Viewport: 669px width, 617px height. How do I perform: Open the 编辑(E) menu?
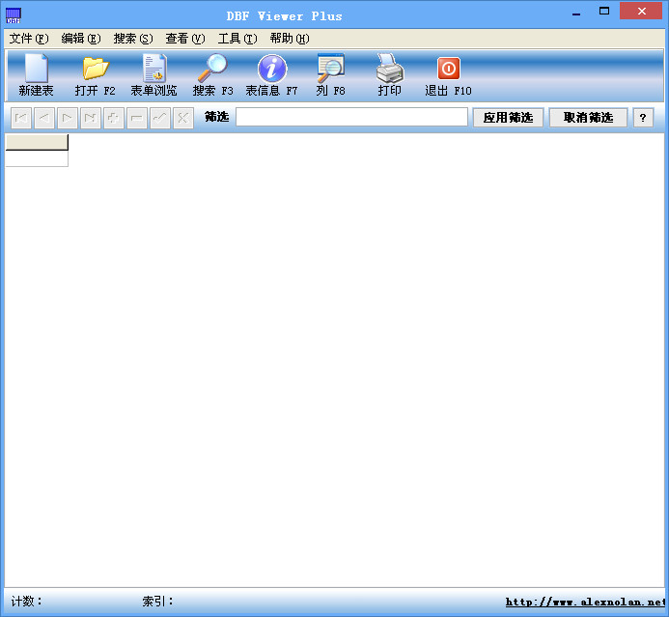coord(81,39)
